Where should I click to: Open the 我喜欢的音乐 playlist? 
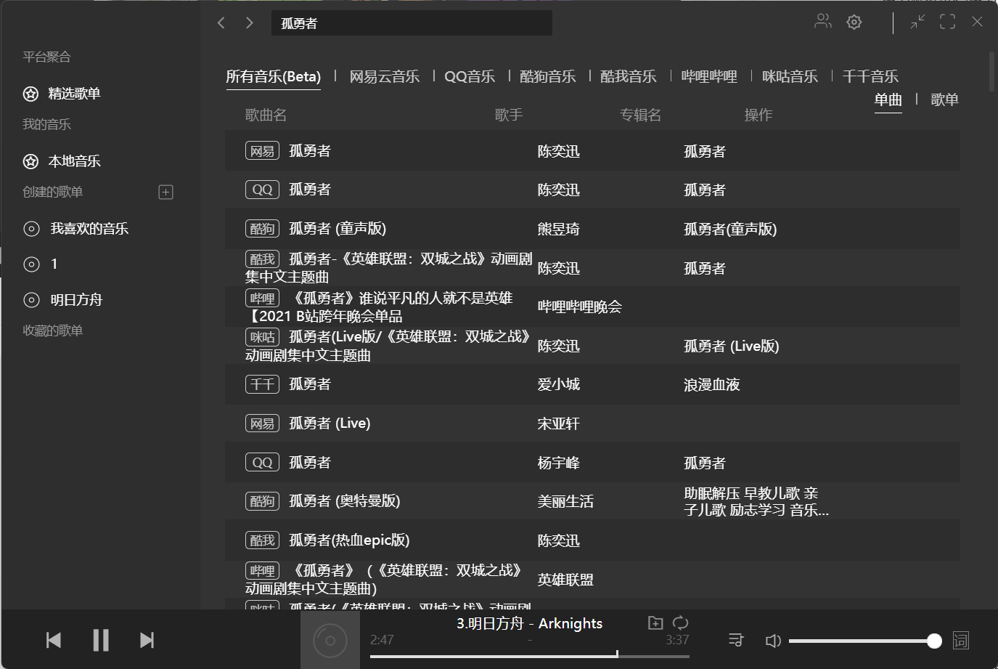click(x=89, y=229)
